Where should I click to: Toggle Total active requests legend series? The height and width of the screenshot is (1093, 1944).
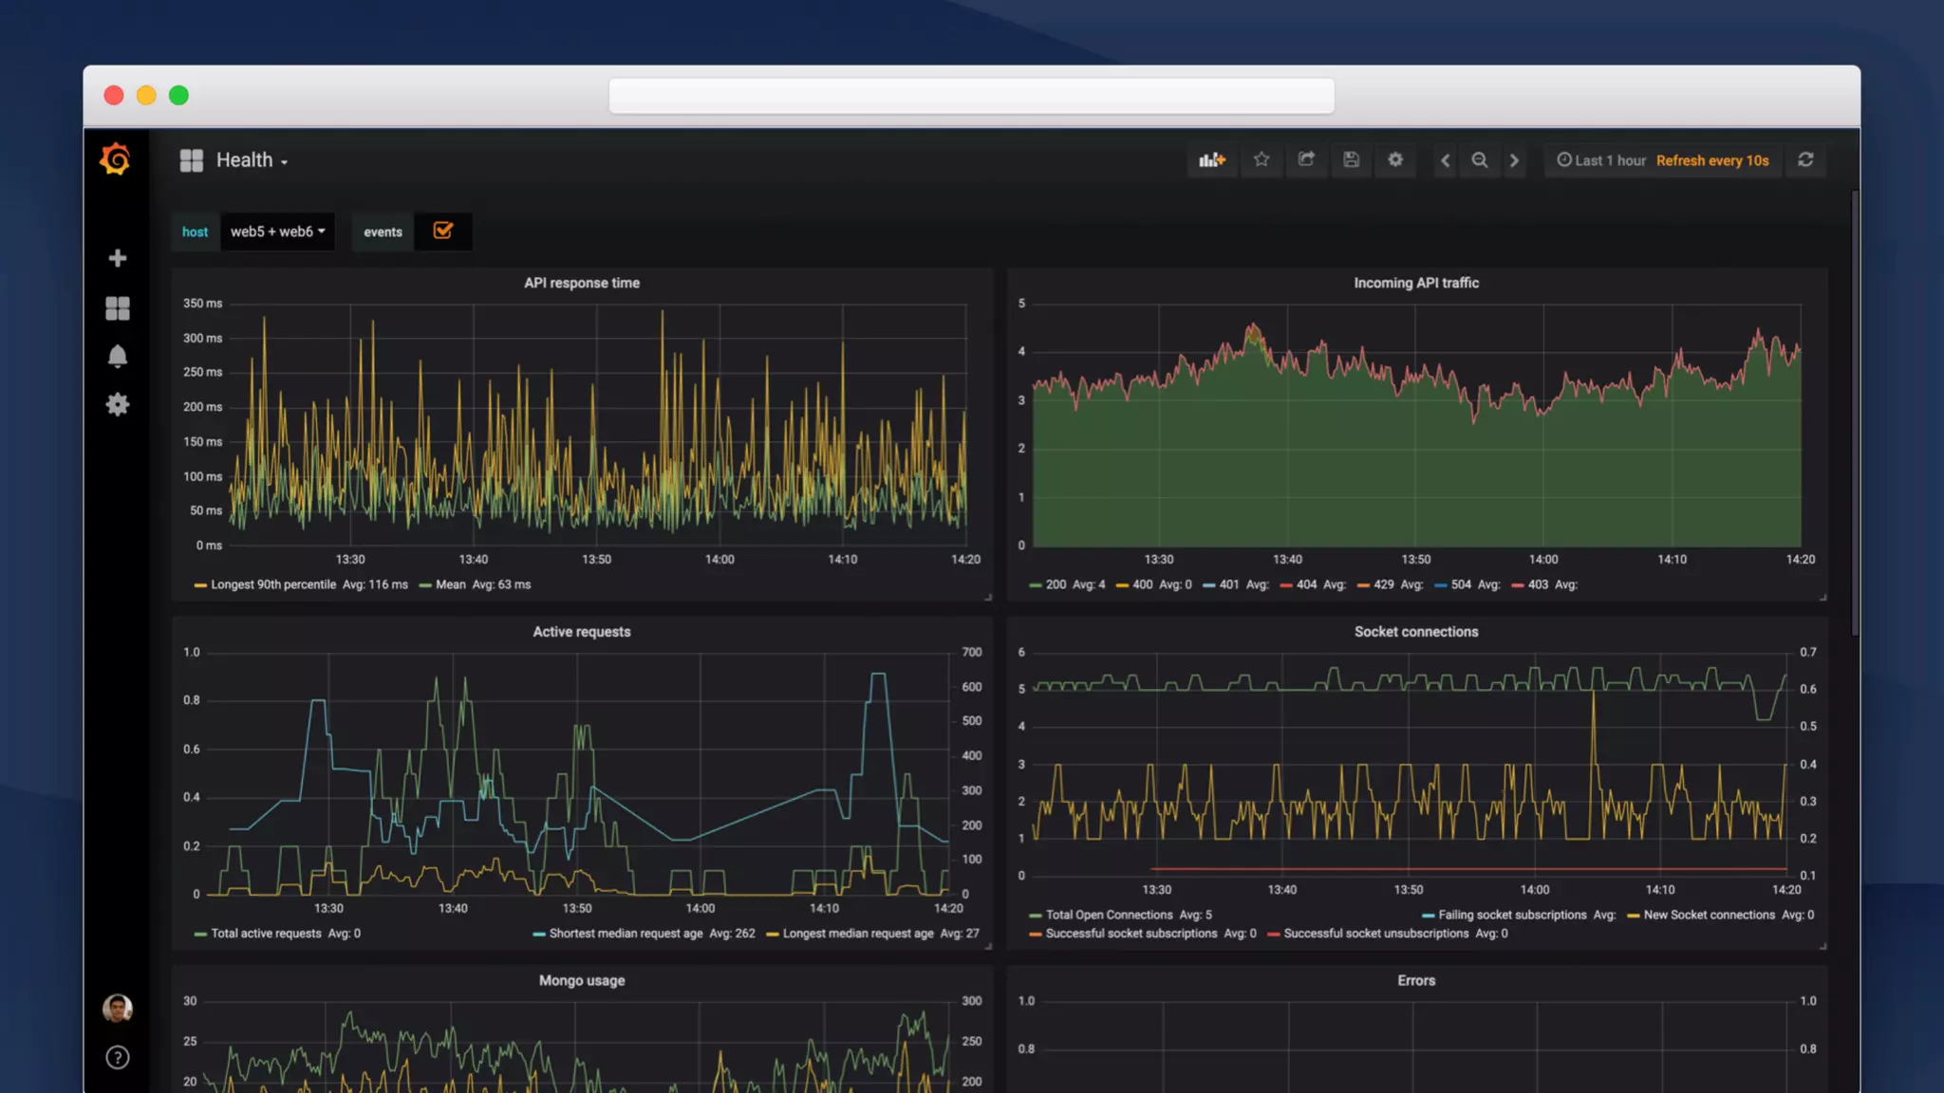[x=266, y=934]
